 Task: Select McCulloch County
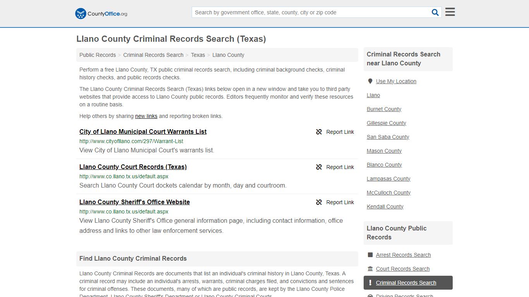pos(388,193)
